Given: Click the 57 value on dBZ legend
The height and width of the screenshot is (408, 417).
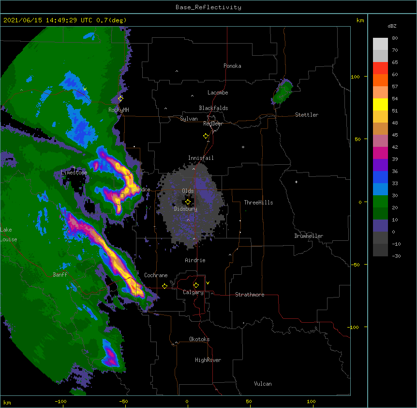Looking at the screenshot, I should [395, 87].
